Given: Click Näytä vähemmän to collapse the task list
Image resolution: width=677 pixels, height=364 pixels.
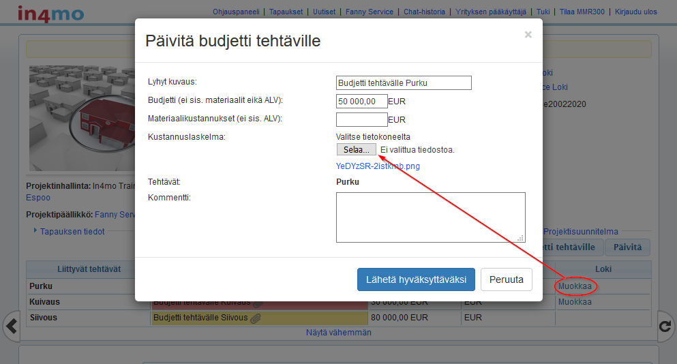Looking at the screenshot, I should click(338, 333).
